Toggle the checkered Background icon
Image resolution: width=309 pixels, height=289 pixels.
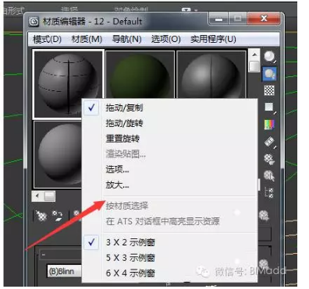[269, 90]
